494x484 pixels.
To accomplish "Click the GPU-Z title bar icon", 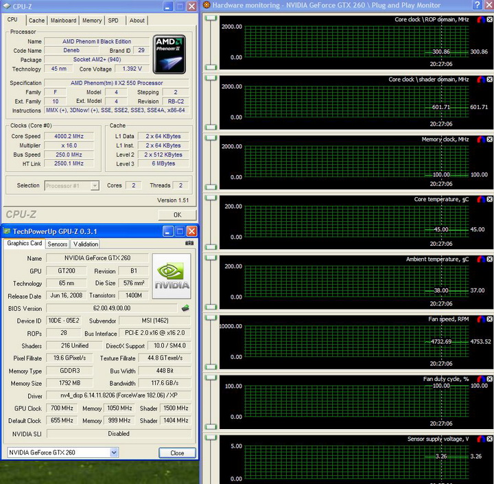I will coord(7,231).
